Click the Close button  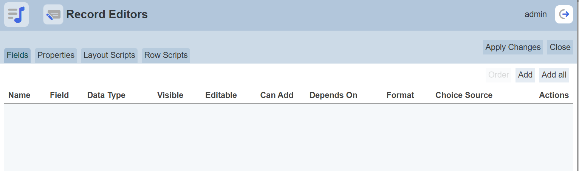(x=560, y=47)
